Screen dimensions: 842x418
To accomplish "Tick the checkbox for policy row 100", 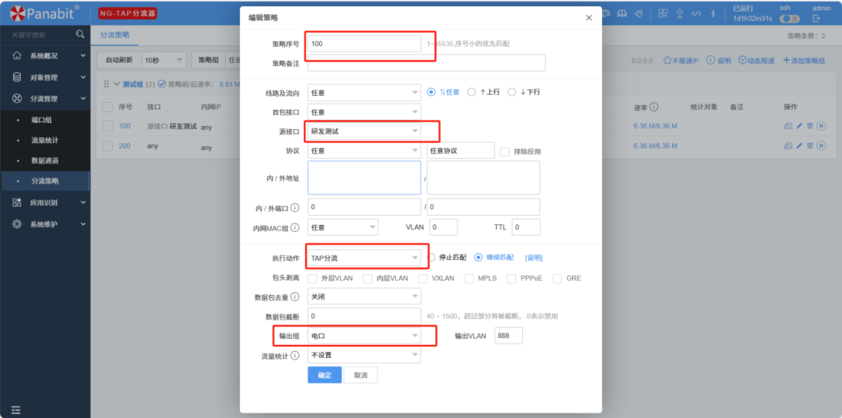I will pyautogui.click(x=108, y=126).
